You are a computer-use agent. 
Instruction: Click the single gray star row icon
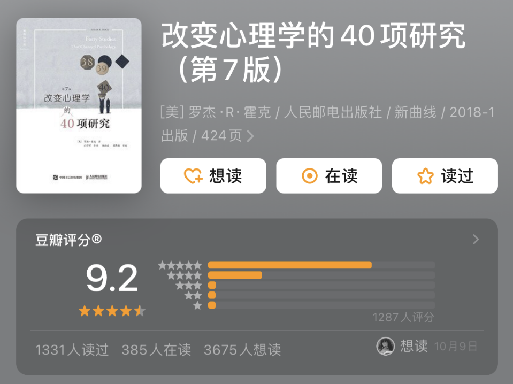197,306
